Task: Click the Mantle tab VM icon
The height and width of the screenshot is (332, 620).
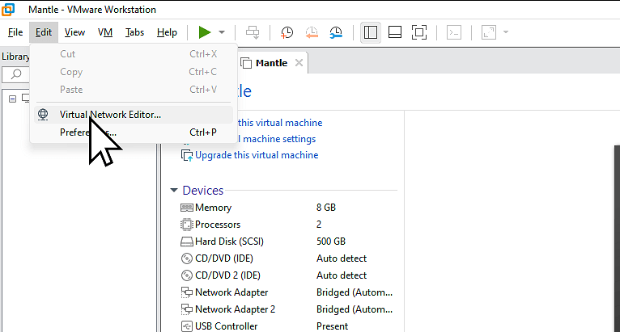Action: [246, 63]
